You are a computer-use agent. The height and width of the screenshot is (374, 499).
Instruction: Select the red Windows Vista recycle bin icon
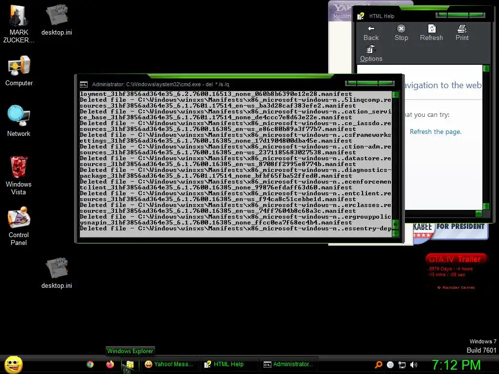(x=19, y=175)
